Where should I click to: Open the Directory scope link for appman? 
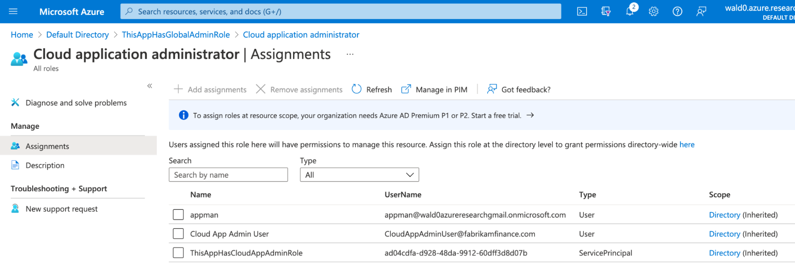pos(724,215)
